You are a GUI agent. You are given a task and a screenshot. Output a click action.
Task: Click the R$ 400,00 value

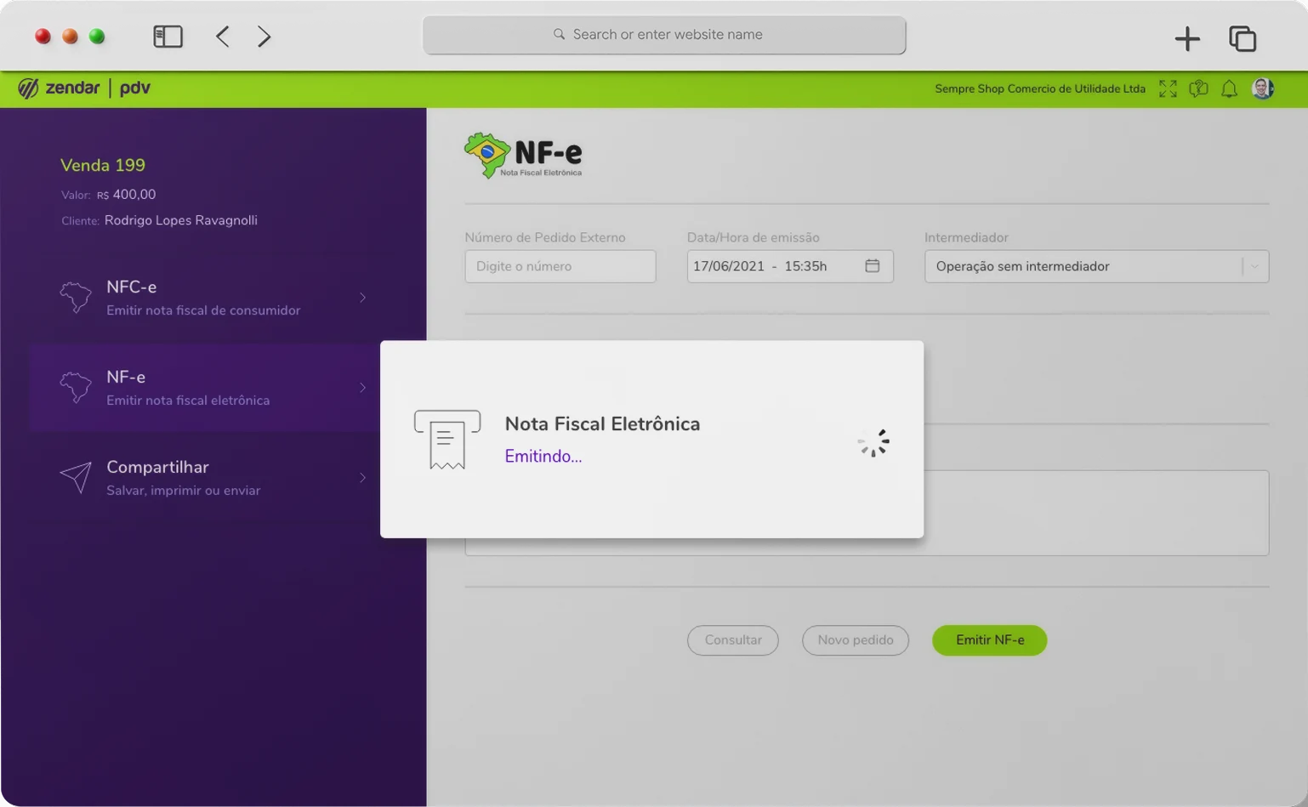point(126,195)
